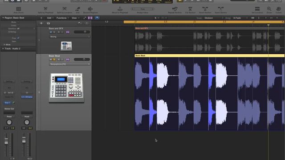Click the waveform zoom icon near X-Fade
The width and height of the screenshot is (285, 160).
(252, 18)
